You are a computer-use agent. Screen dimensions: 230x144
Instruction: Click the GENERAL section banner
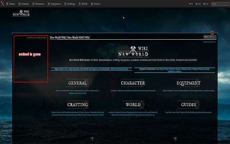(78, 83)
